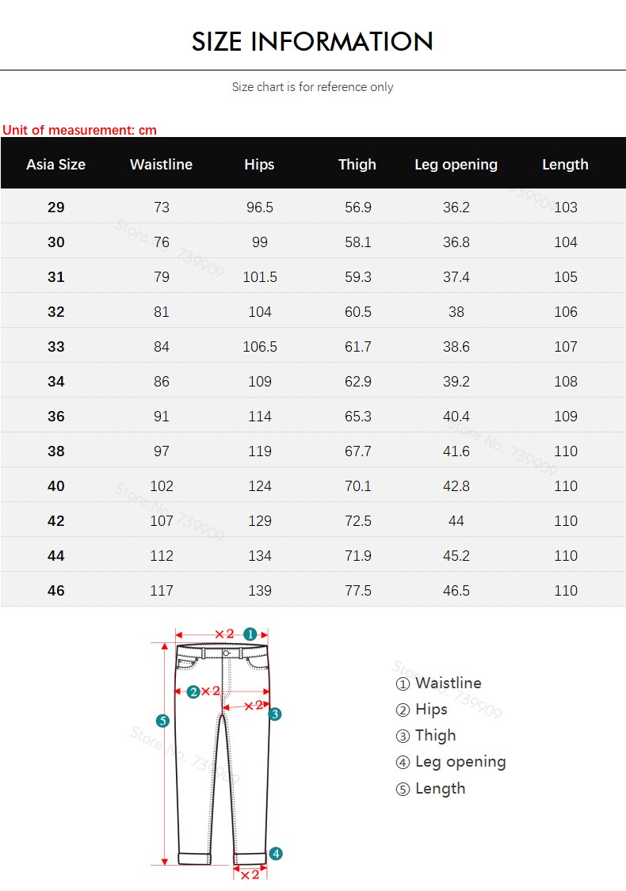This screenshot has width=626, height=891.
Task: Click the teal number 5 length marker
Action: (x=162, y=721)
